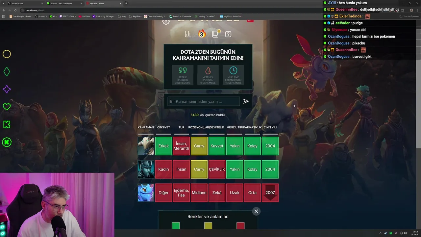Click the green legend color swatch
Screen dimensions: 421x237
[x=176, y=226]
